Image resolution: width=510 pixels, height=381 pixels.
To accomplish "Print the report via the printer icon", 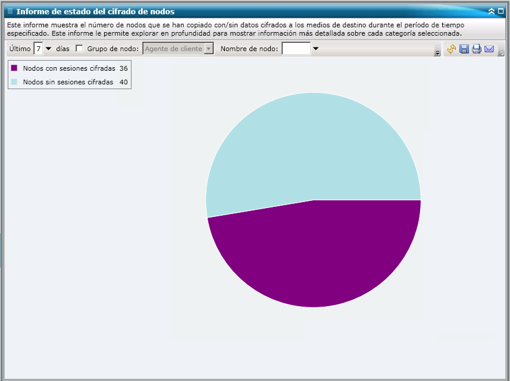I will [x=477, y=49].
